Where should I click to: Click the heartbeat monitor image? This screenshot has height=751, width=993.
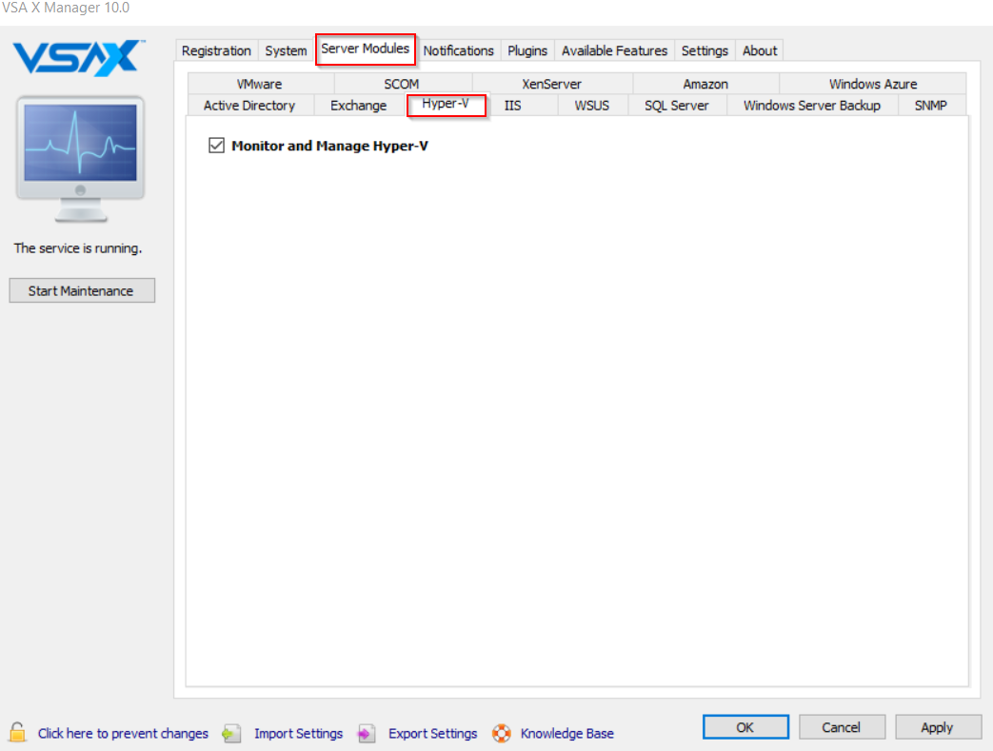tap(80, 159)
